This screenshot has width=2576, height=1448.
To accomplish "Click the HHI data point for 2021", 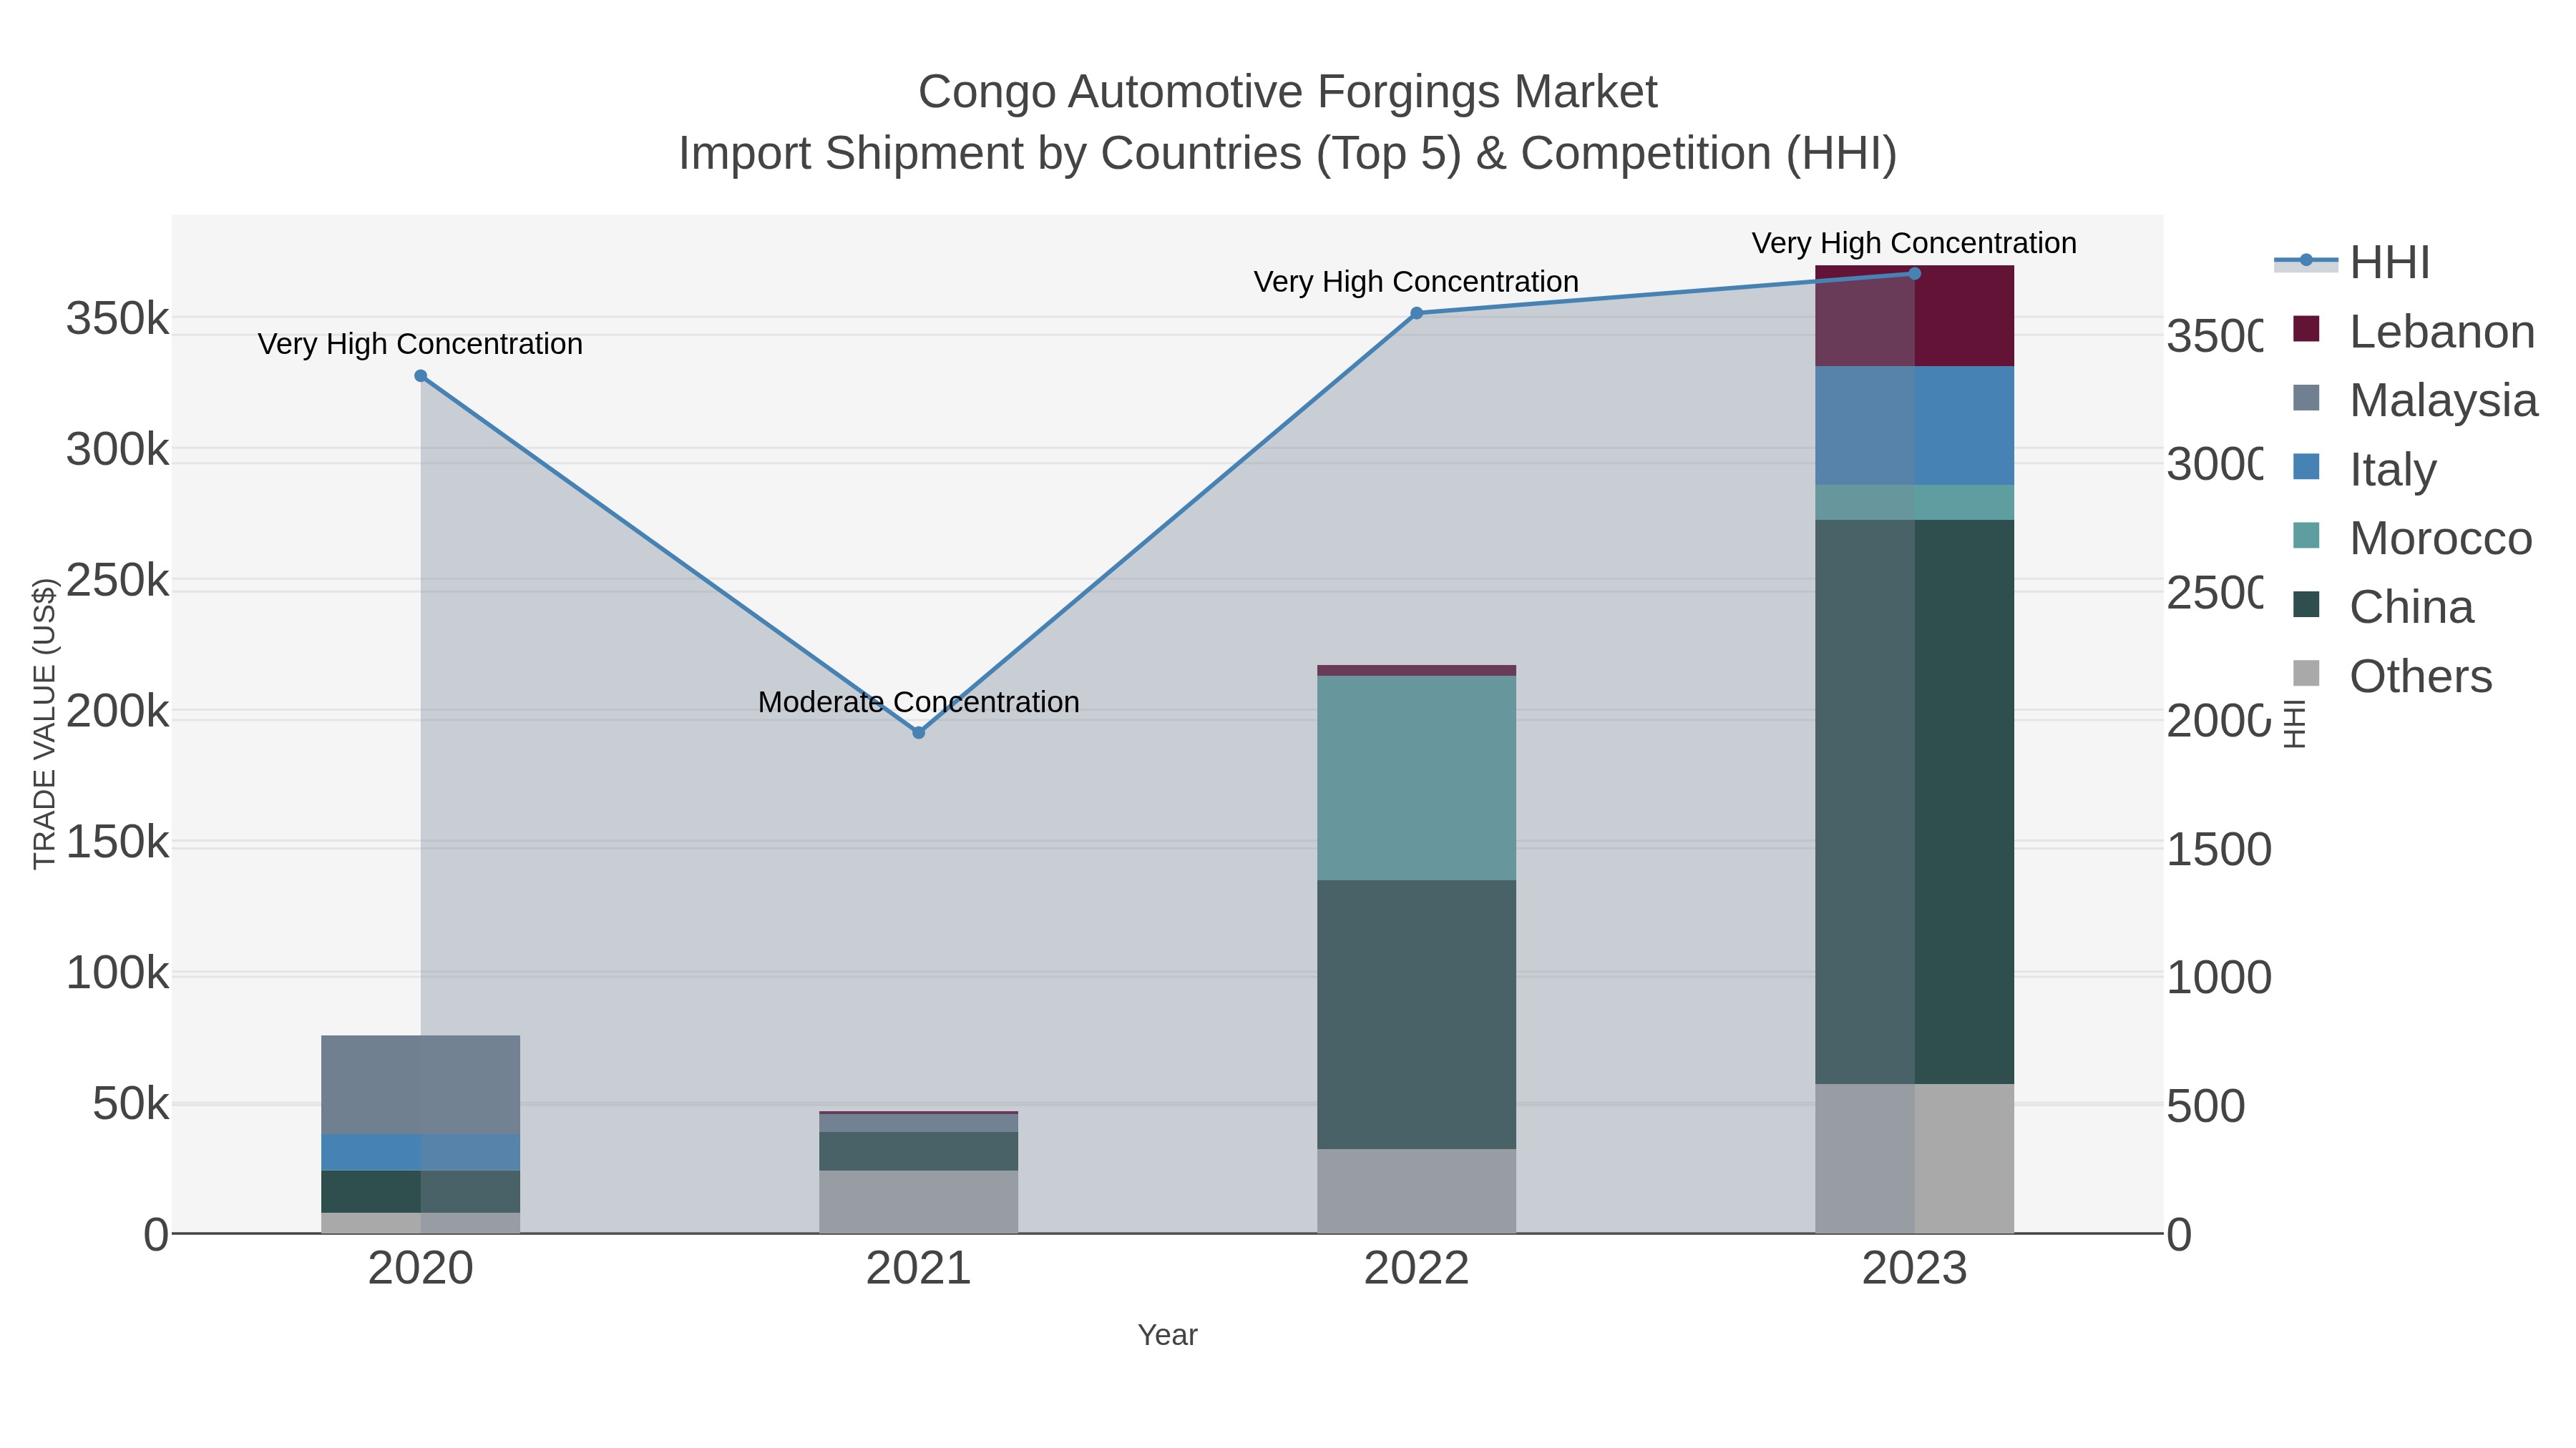I will point(919,732).
